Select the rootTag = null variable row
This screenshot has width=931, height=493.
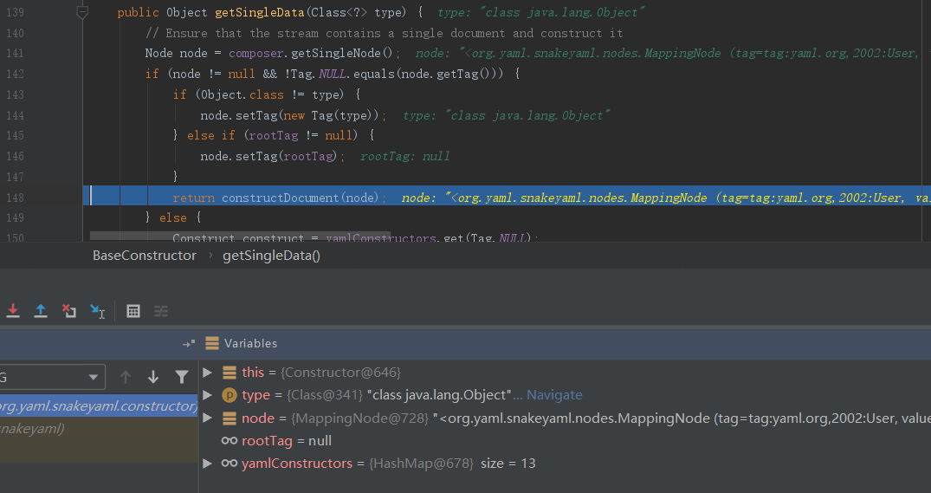click(286, 441)
